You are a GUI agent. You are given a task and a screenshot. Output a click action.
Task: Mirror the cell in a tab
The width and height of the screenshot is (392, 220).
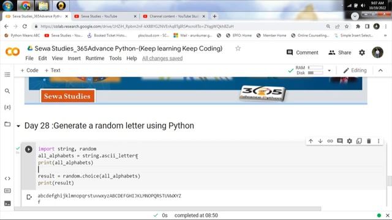tap(359, 141)
